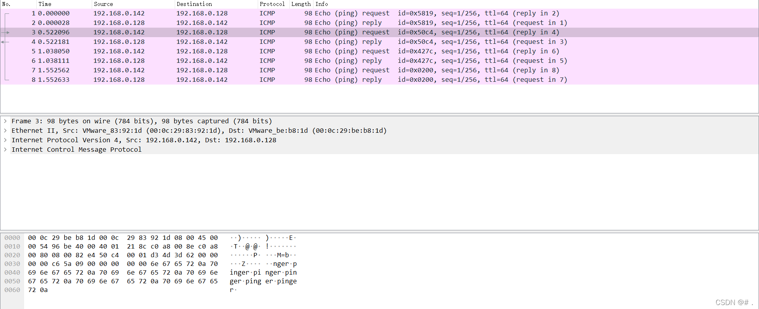Click hex offset 0040 in bytes pane
The height and width of the screenshot is (309, 759).
click(12, 273)
